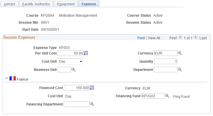The width and height of the screenshot is (213, 116).
Task: Go to previous row arrow icon
Action: tap(180, 37)
